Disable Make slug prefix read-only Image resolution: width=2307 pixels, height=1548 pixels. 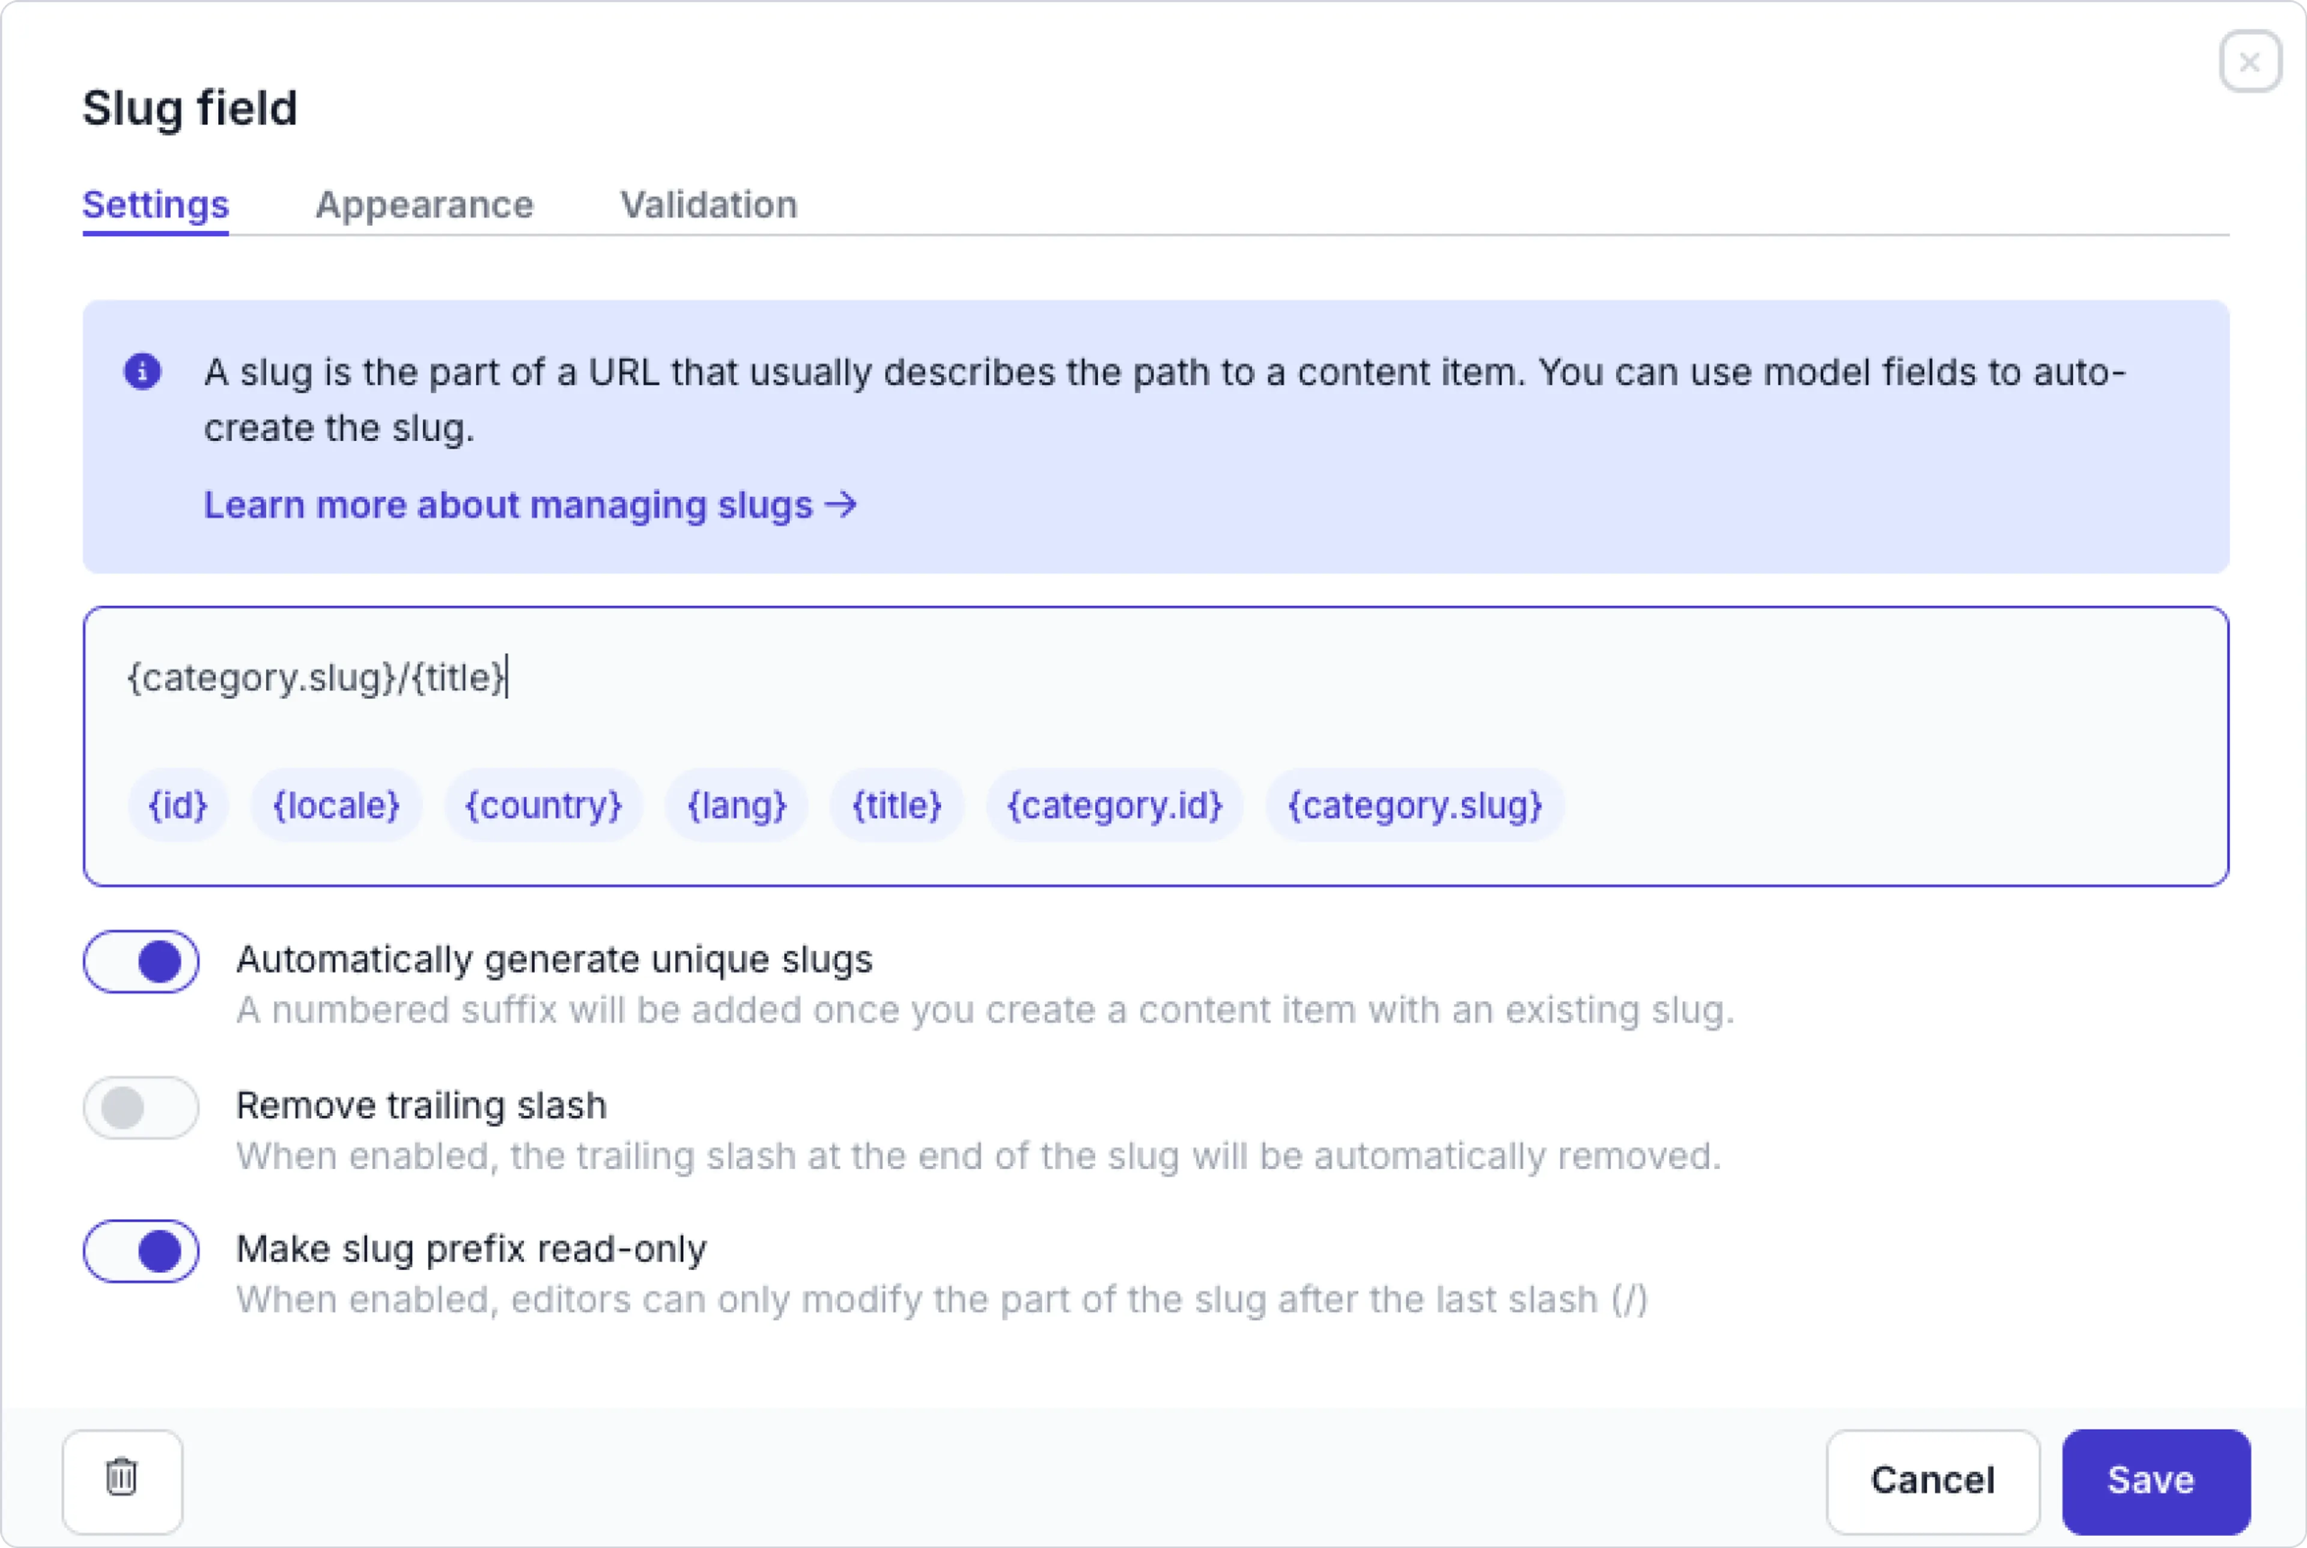pyautogui.click(x=141, y=1252)
